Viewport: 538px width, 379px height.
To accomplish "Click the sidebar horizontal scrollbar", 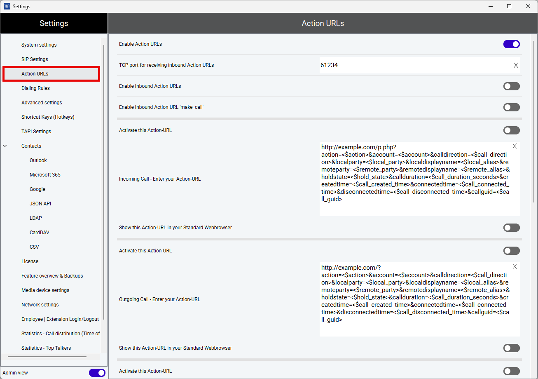I will tap(47, 357).
